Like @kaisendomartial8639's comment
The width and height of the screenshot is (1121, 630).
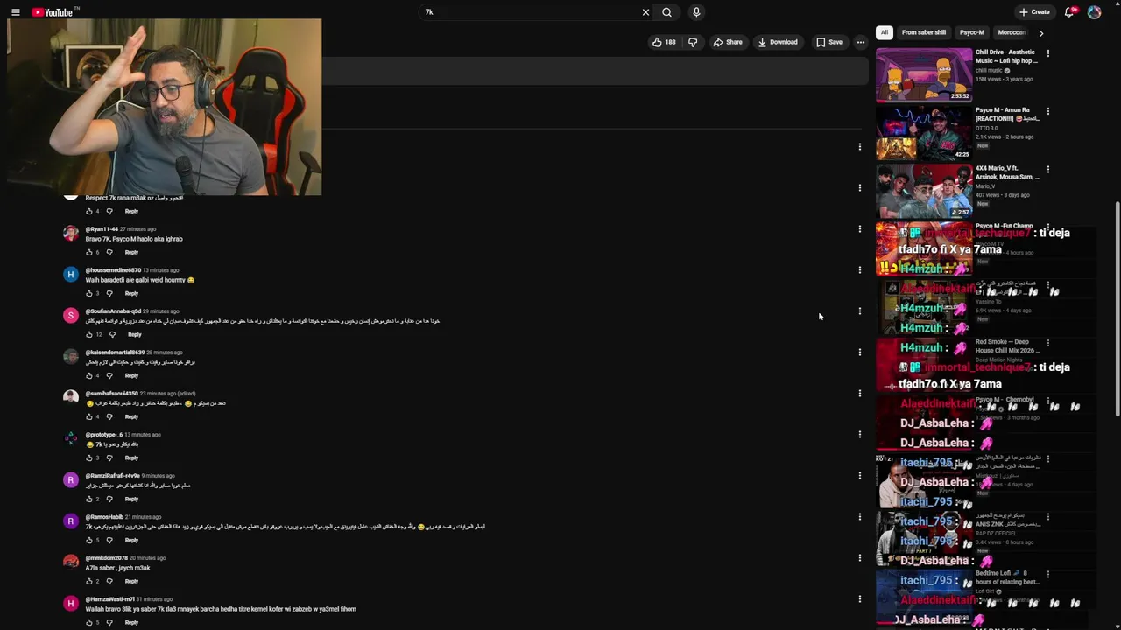pos(89,375)
